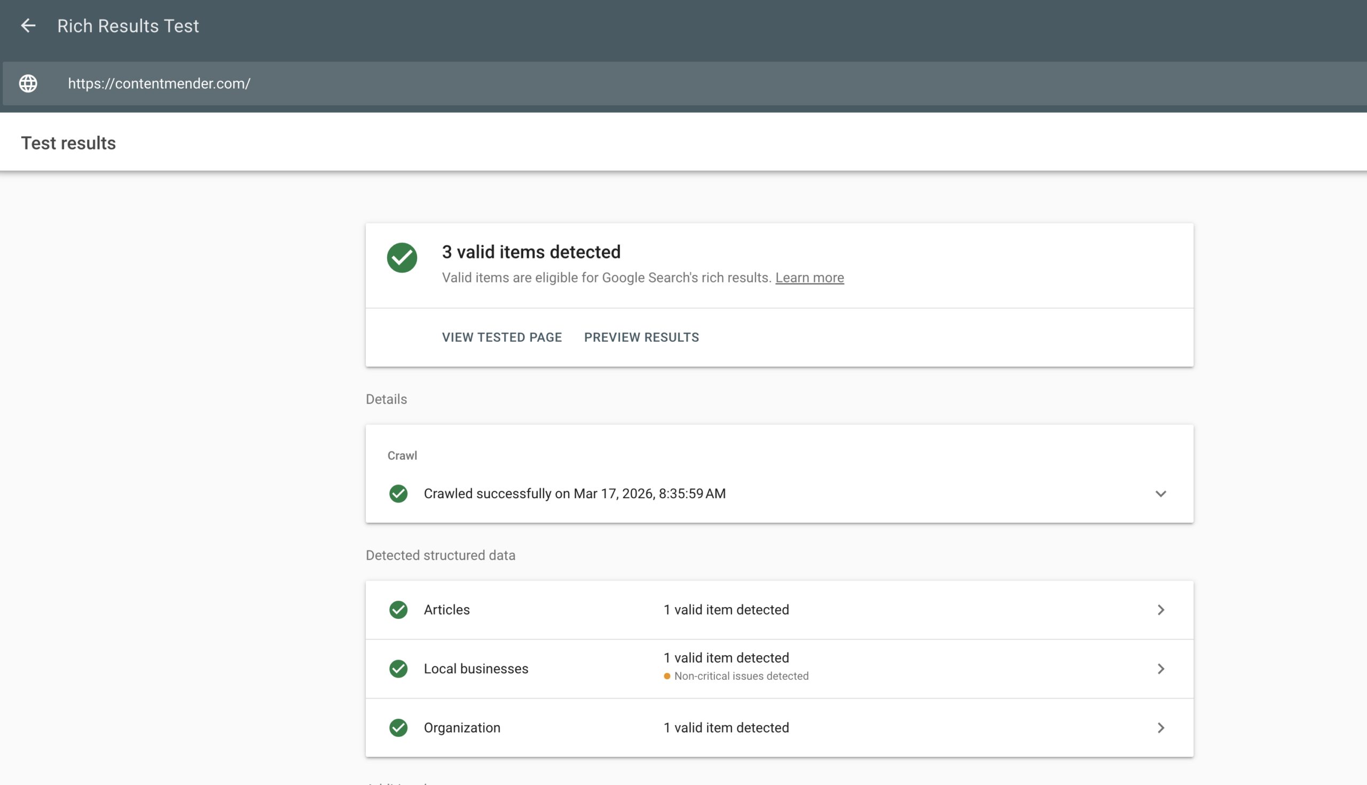Click the globe icon beside the tested URL
Image resolution: width=1367 pixels, height=785 pixels.
27,83
